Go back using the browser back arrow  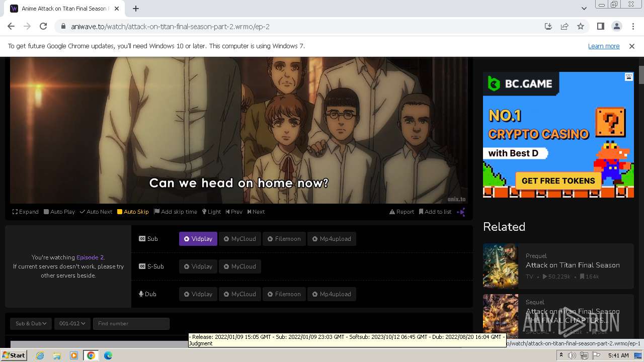(11, 27)
